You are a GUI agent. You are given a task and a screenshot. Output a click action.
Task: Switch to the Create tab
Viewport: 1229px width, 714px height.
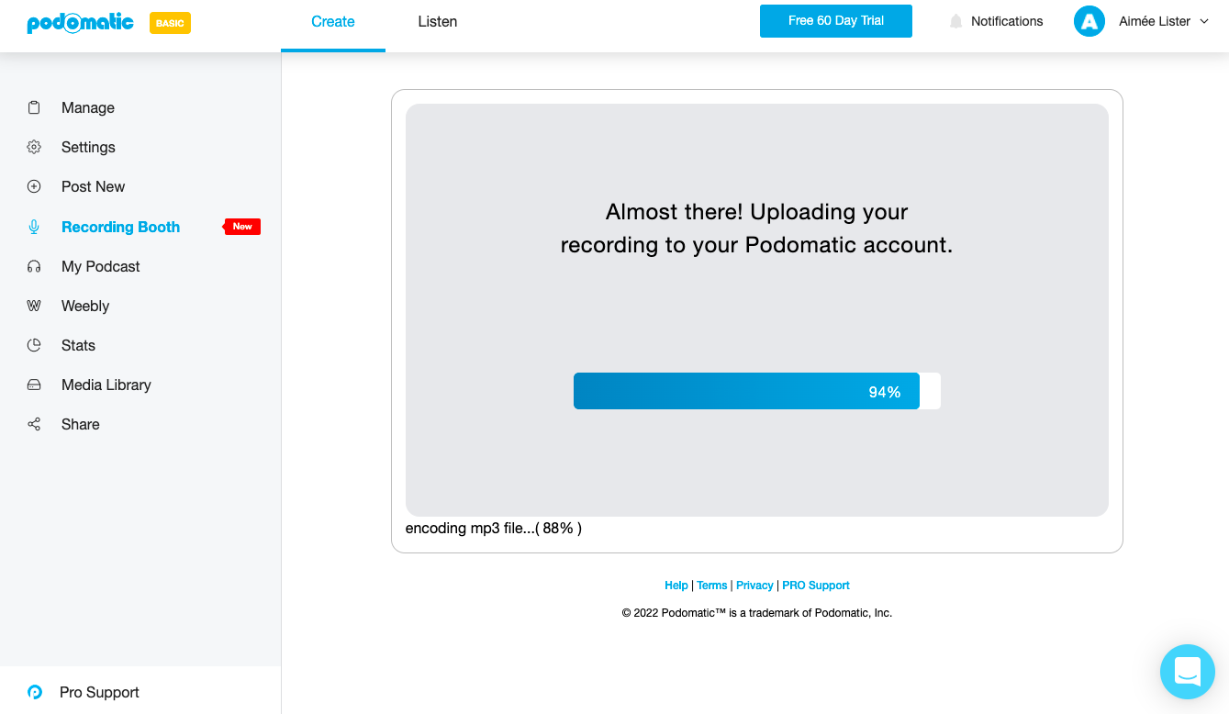pos(333,22)
